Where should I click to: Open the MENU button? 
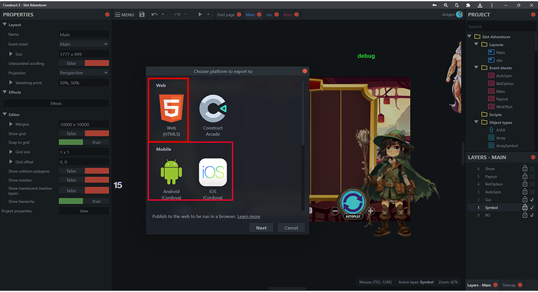pos(124,15)
